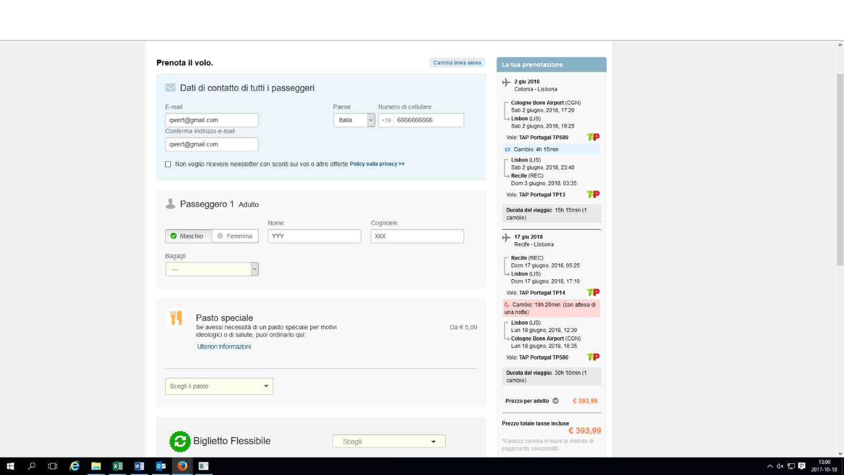Click La tua prenotazione header
The width and height of the screenshot is (844, 475).
coord(551,64)
